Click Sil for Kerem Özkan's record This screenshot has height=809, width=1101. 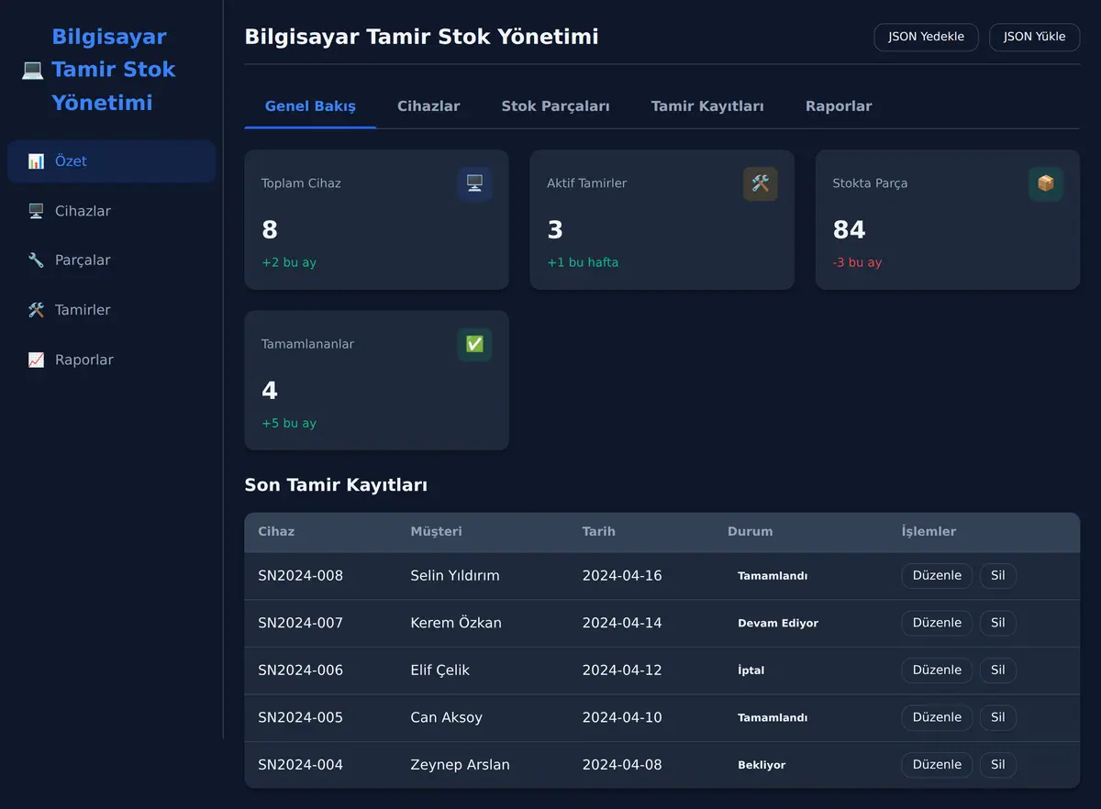(x=997, y=623)
